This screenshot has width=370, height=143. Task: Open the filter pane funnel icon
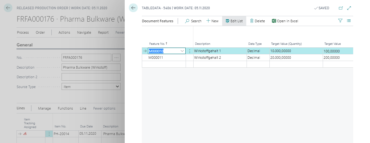340,21
